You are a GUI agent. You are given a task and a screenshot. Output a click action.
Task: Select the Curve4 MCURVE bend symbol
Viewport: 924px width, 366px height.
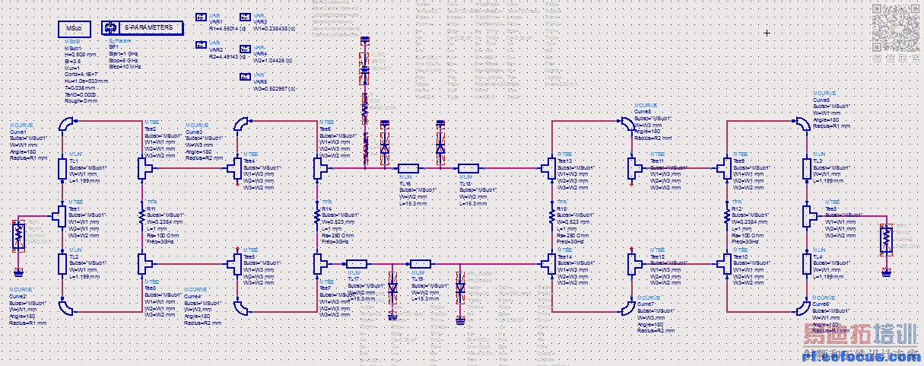pyautogui.click(x=242, y=307)
